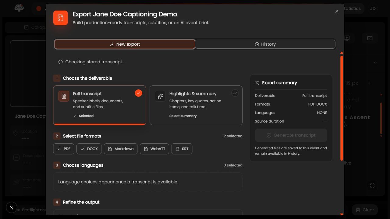390x219 pixels.
Task: Click the Highlights sparkle icon
Action: (160, 96)
